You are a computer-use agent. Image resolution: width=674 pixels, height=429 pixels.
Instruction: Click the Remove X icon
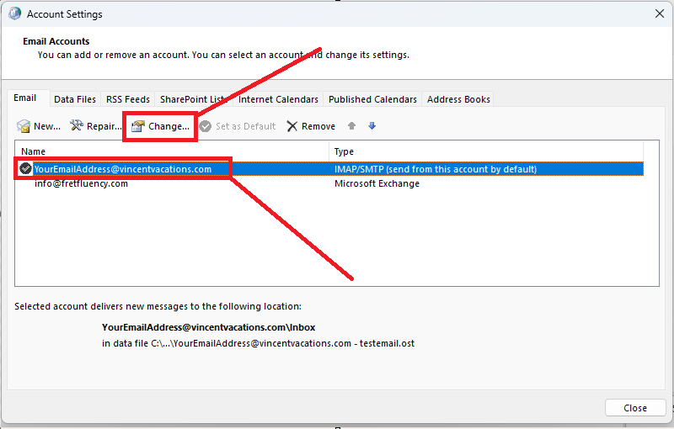292,126
